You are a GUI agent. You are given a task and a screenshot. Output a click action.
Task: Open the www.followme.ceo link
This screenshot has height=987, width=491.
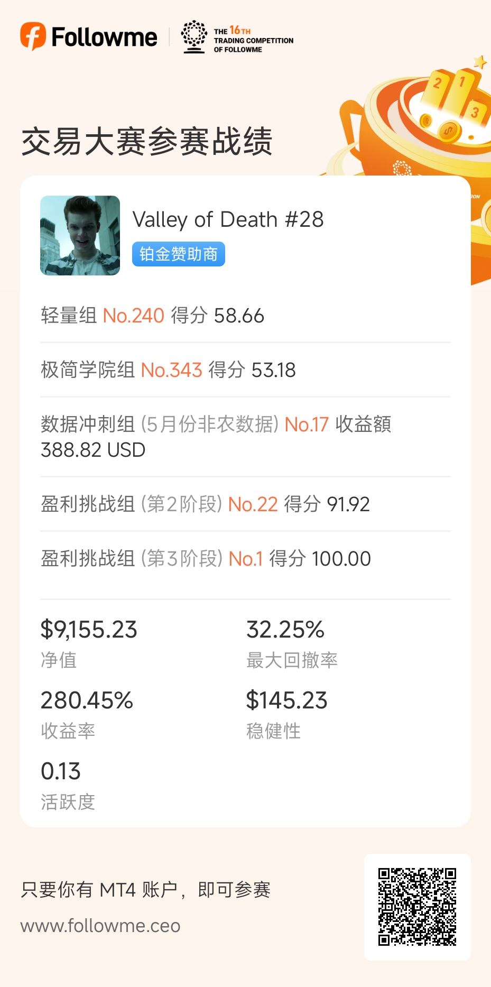[x=100, y=926]
